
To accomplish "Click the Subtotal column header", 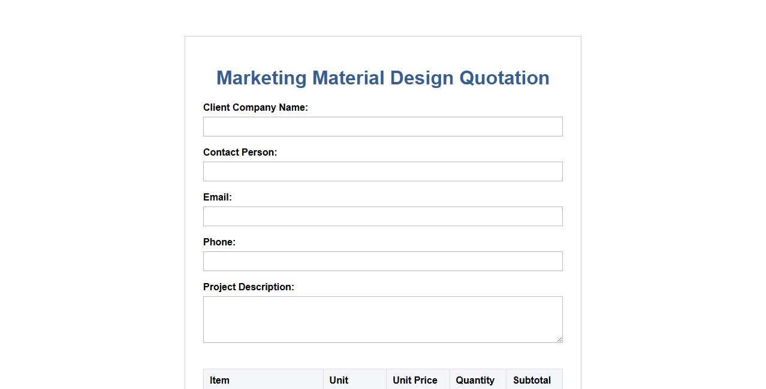I will pyautogui.click(x=532, y=380).
